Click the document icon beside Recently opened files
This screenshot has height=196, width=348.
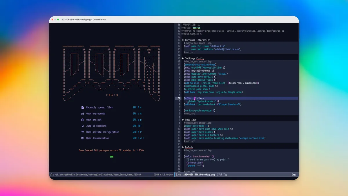pos(83,107)
